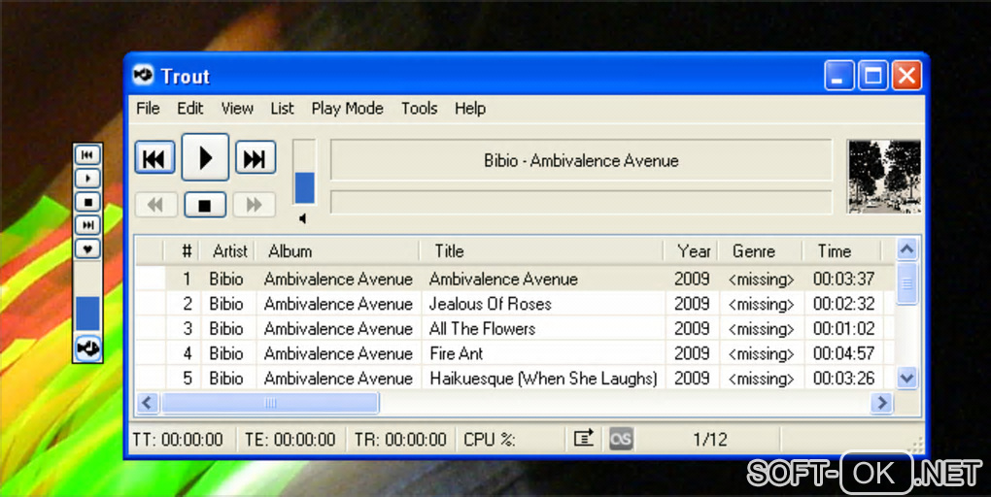Sort by the Album column header
991x497 pixels.
click(337, 251)
